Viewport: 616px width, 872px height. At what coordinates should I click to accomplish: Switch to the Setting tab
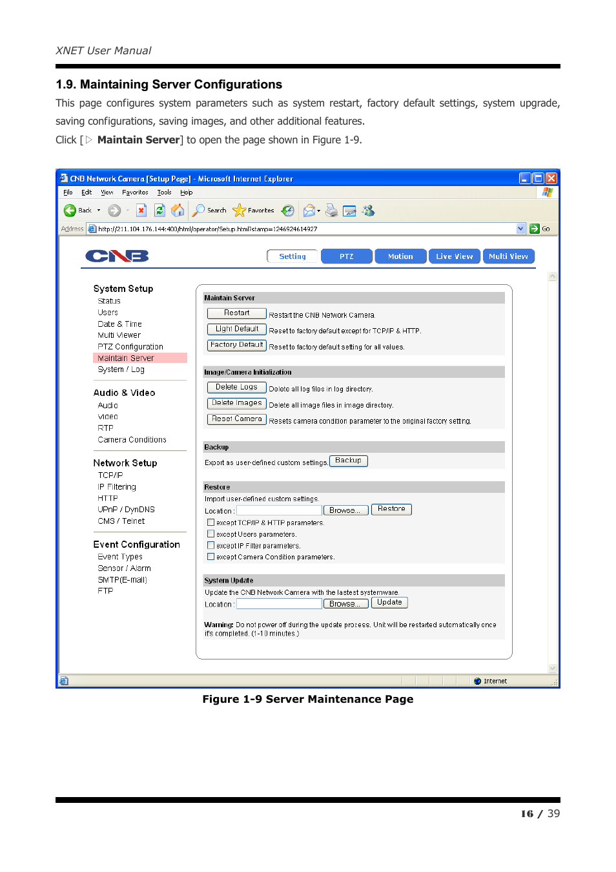tap(293, 256)
